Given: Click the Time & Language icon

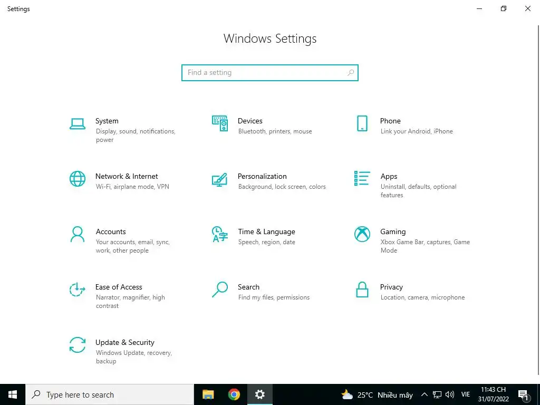Looking at the screenshot, I should [220, 234].
